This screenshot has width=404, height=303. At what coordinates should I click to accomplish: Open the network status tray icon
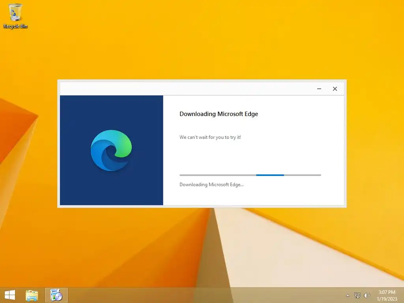pos(357,295)
